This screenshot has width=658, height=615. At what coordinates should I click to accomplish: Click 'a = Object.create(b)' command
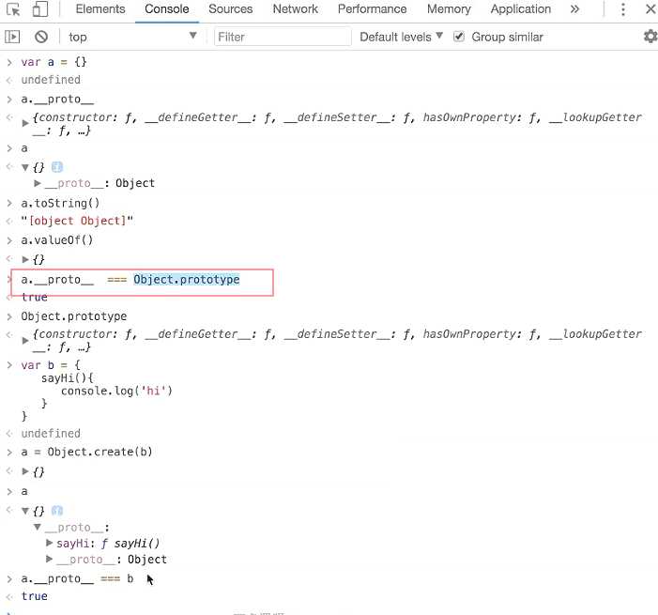click(x=86, y=452)
